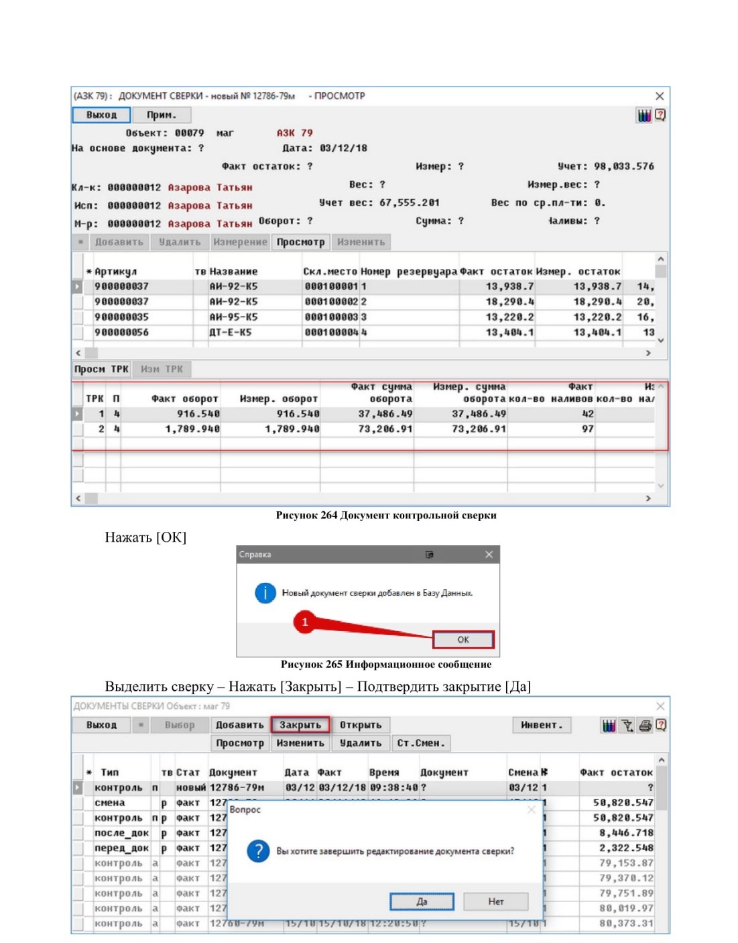Open the help icon in ДОКУМЕНТ СВЕРКИ window
The image size is (738, 943).
point(660,115)
